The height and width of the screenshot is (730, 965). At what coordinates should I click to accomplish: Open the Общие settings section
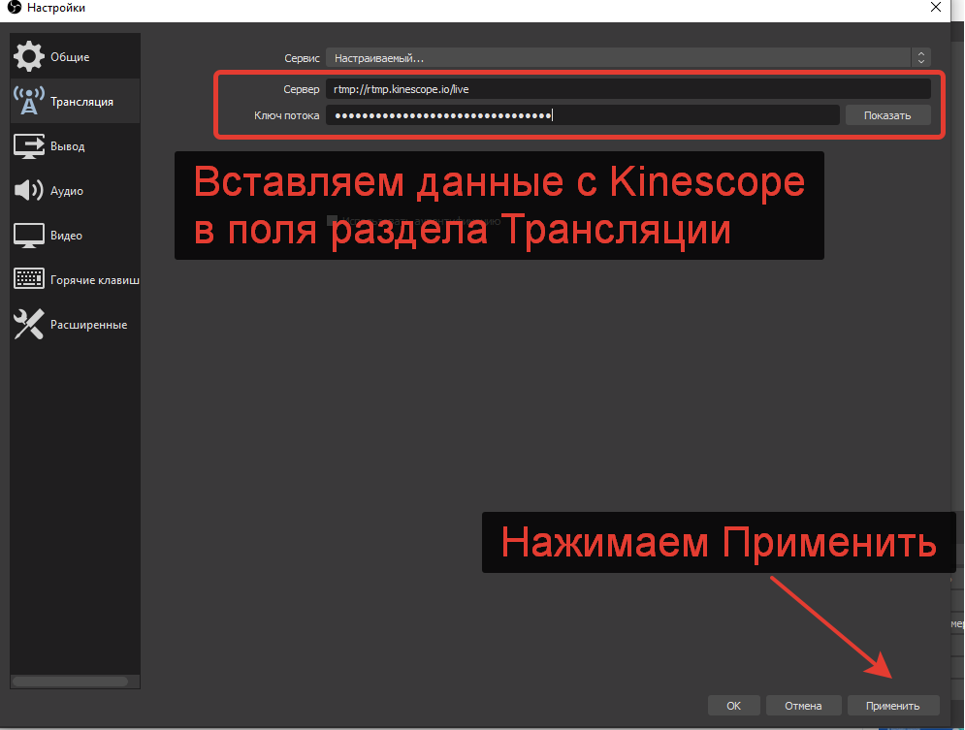point(75,56)
